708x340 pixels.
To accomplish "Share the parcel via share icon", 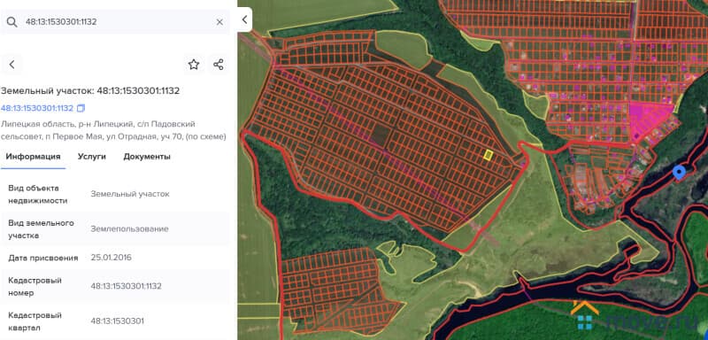I will click(x=219, y=65).
